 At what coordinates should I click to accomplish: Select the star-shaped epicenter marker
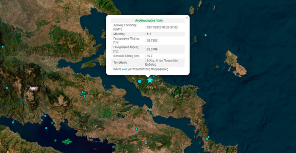(150, 80)
